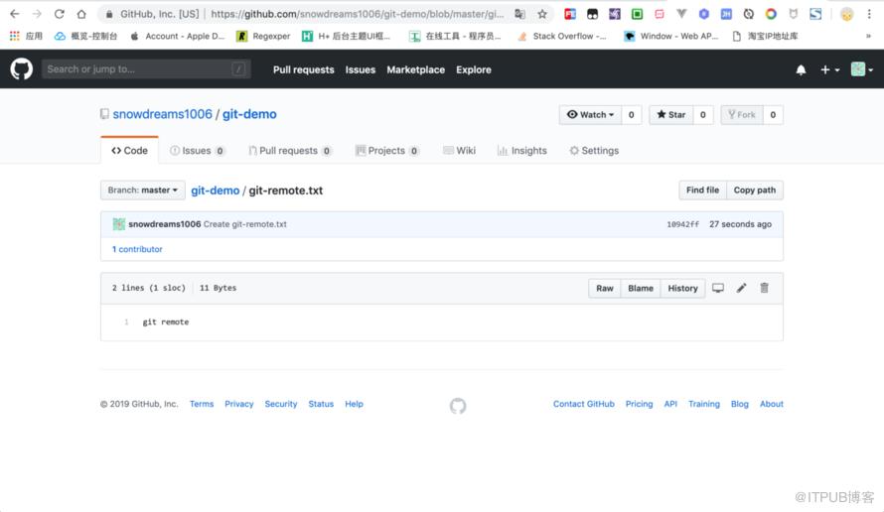884x512 pixels.
Task: Open the user avatar menu
Action: 861,69
